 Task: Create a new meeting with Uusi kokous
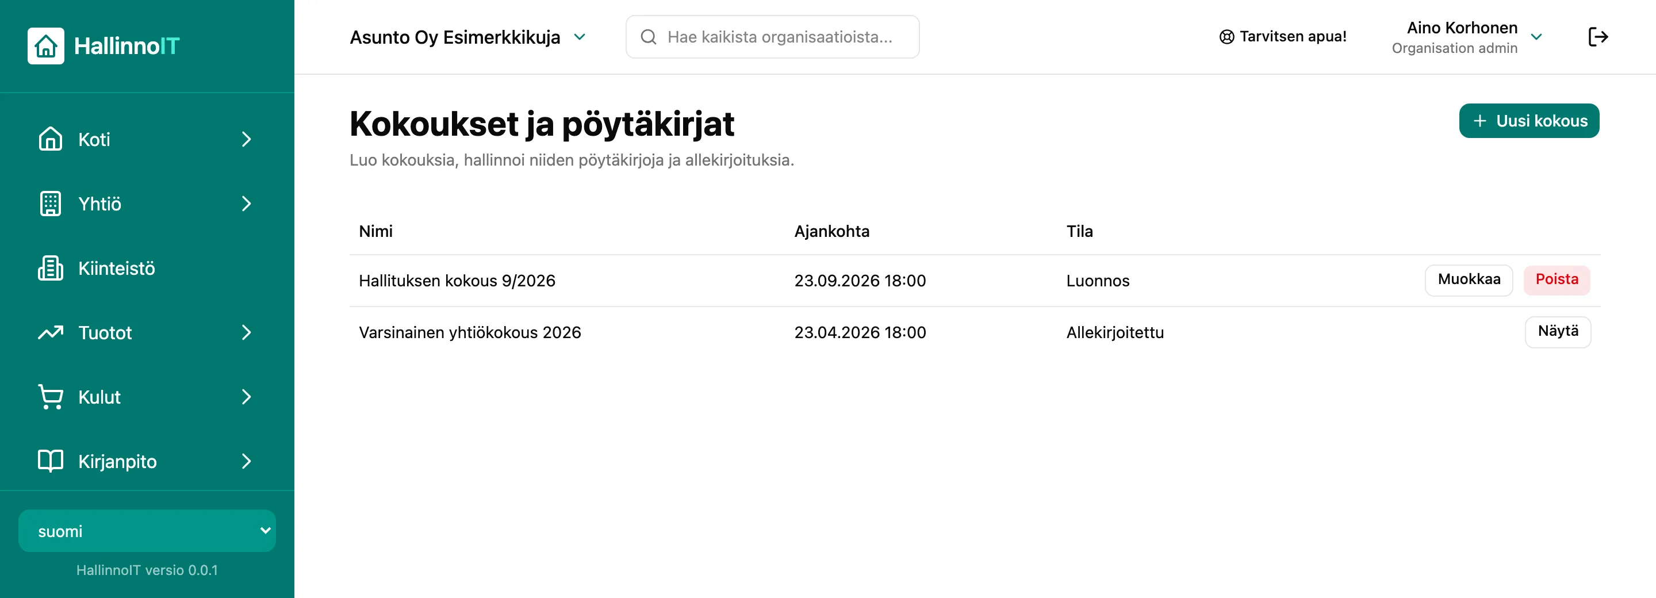tap(1529, 121)
